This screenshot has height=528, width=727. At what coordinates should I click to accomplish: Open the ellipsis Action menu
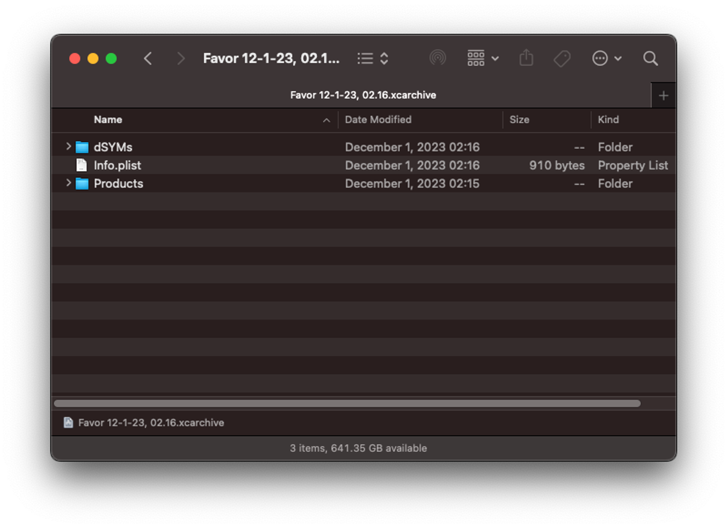(606, 58)
